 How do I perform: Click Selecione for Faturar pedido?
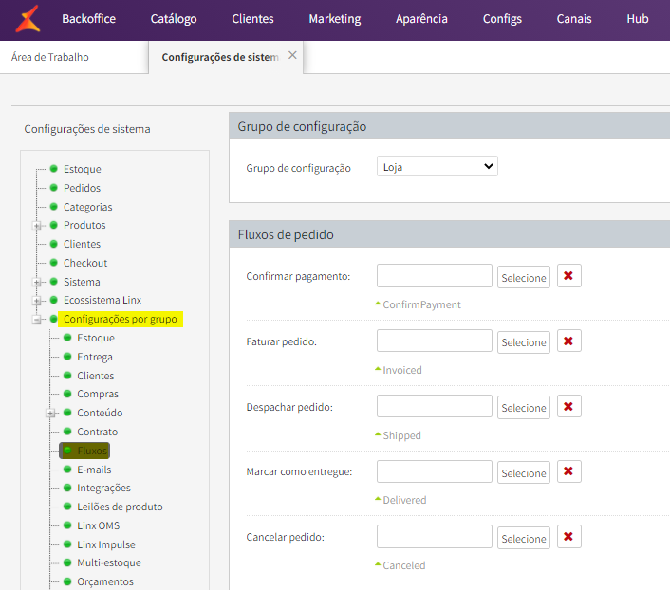(x=524, y=342)
